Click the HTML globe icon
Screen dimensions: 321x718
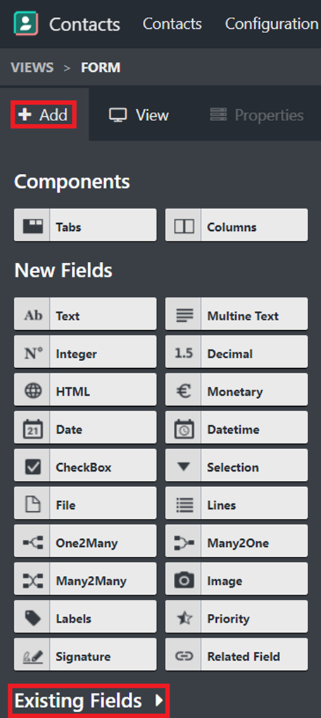pos(32,391)
